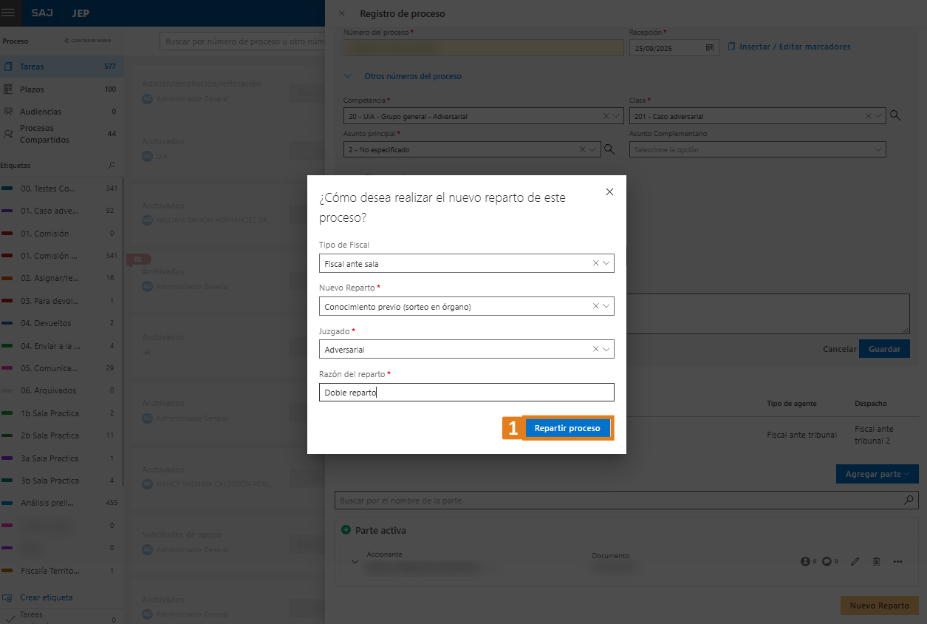Click the search icon next to Clase
The height and width of the screenshot is (624, 927).
pyautogui.click(x=895, y=115)
